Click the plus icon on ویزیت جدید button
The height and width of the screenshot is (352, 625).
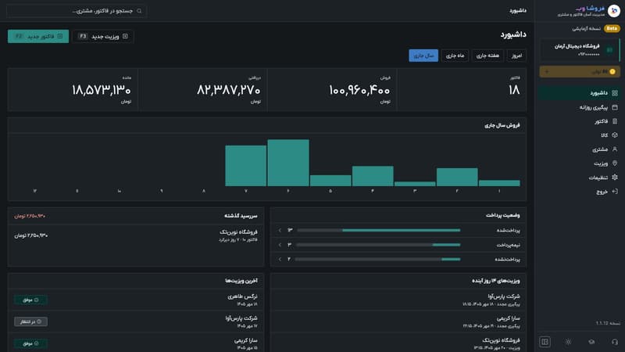pyautogui.click(x=125, y=36)
